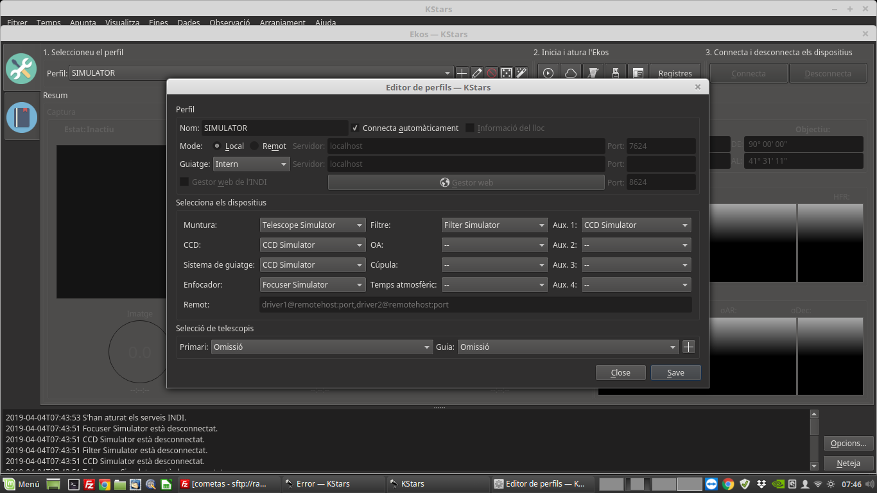Expand the Muntura dropdown (Telescope Simulator)
This screenshot has height=493, width=877.
pos(313,225)
